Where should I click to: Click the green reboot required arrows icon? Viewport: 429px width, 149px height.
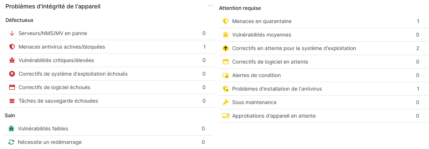pyautogui.click(x=11, y=142)
